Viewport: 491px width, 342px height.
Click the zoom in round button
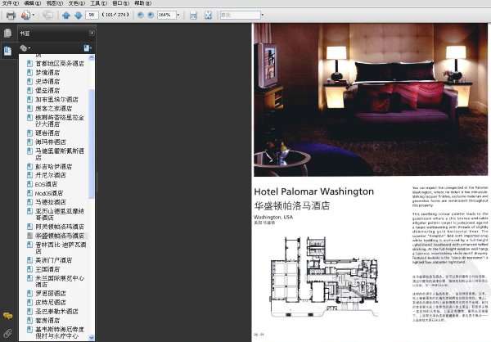coord(151,15)
